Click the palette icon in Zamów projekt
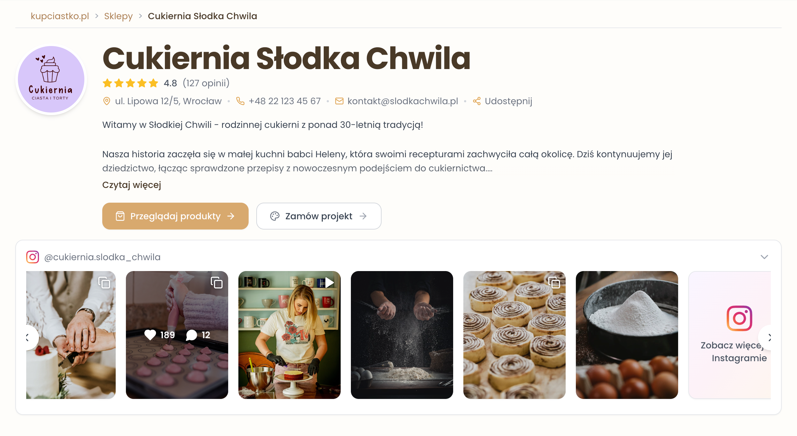 click(275, 216)
